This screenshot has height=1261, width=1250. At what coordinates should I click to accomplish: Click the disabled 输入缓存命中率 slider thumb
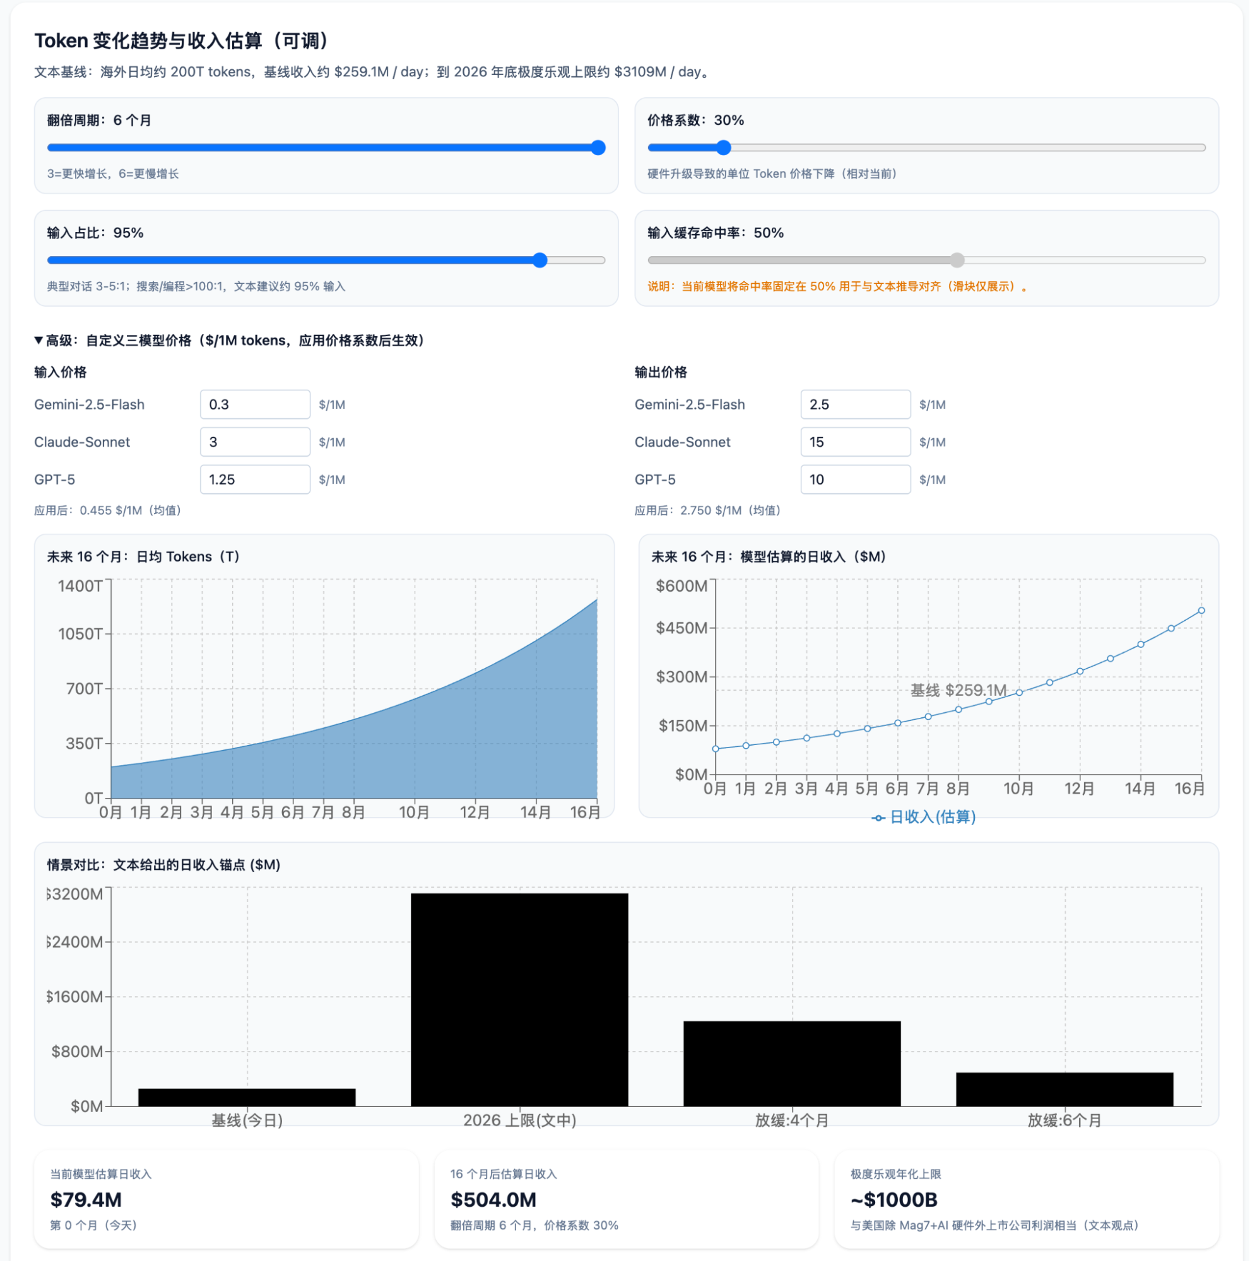(957, 261)
